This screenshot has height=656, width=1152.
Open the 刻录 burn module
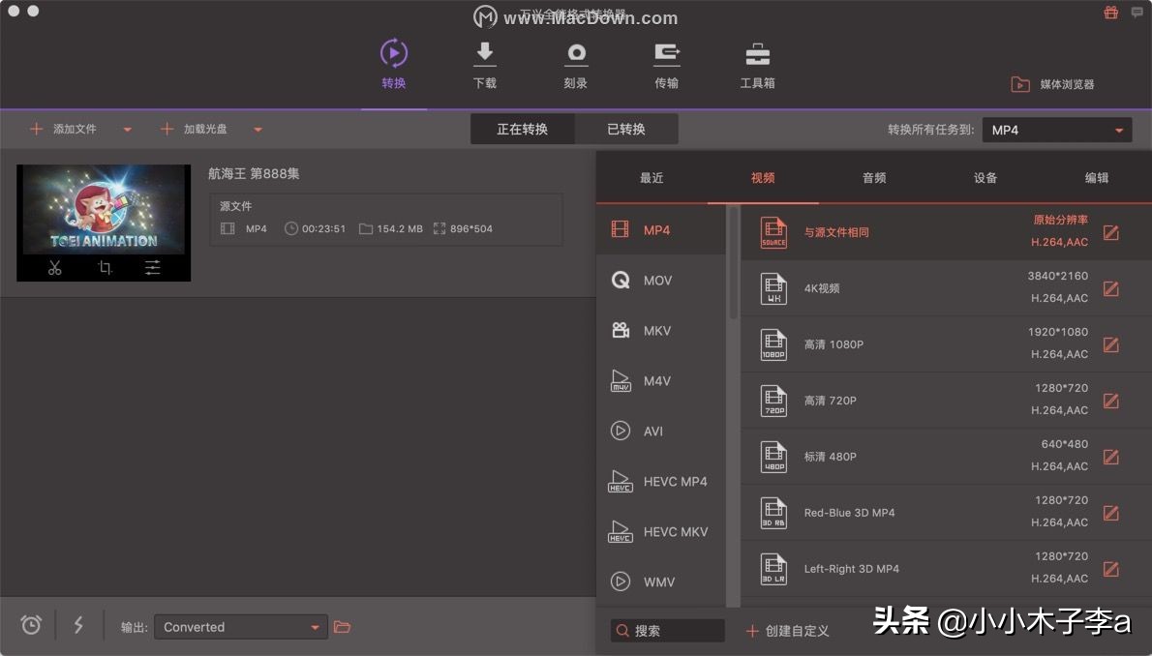[x=575, y=66]
